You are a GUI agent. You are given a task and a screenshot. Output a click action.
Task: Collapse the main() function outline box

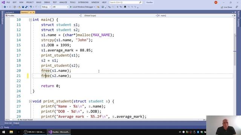[x=31, y=20]
